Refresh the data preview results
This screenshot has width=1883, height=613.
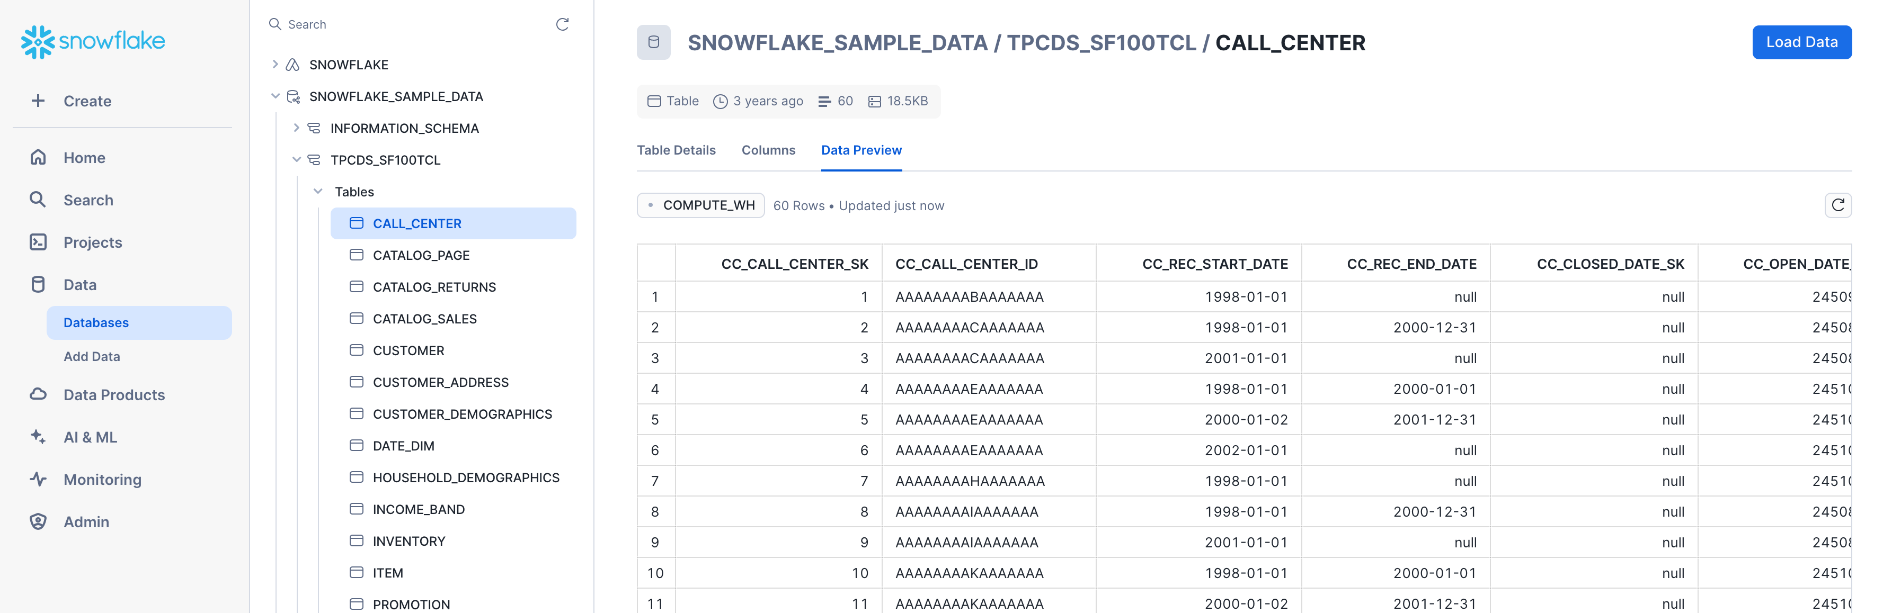pos(1837,206)
